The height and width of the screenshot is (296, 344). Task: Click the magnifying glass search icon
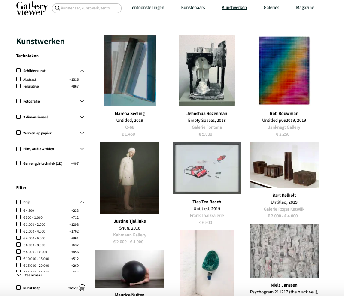coord(58,8)
